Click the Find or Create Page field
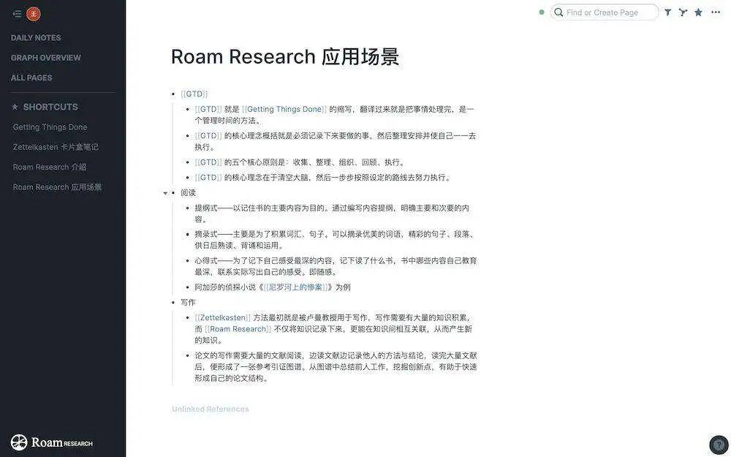731x457 pixels. coord(599,11)
